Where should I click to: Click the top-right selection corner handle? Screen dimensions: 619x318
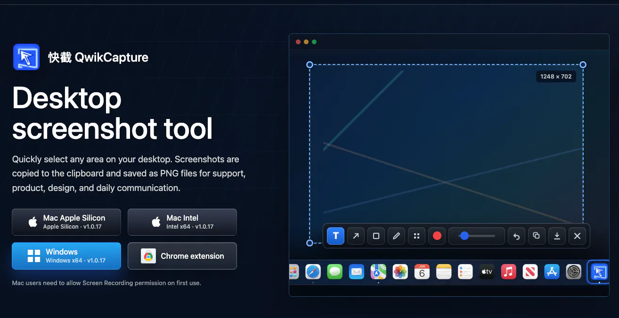click(583, 64)
